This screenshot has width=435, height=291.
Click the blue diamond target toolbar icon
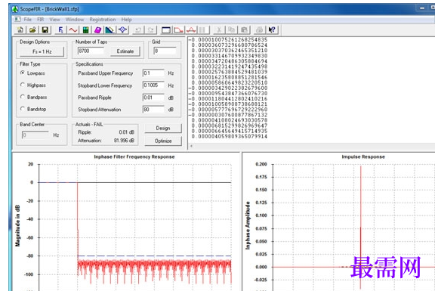[x=122, y=29]
